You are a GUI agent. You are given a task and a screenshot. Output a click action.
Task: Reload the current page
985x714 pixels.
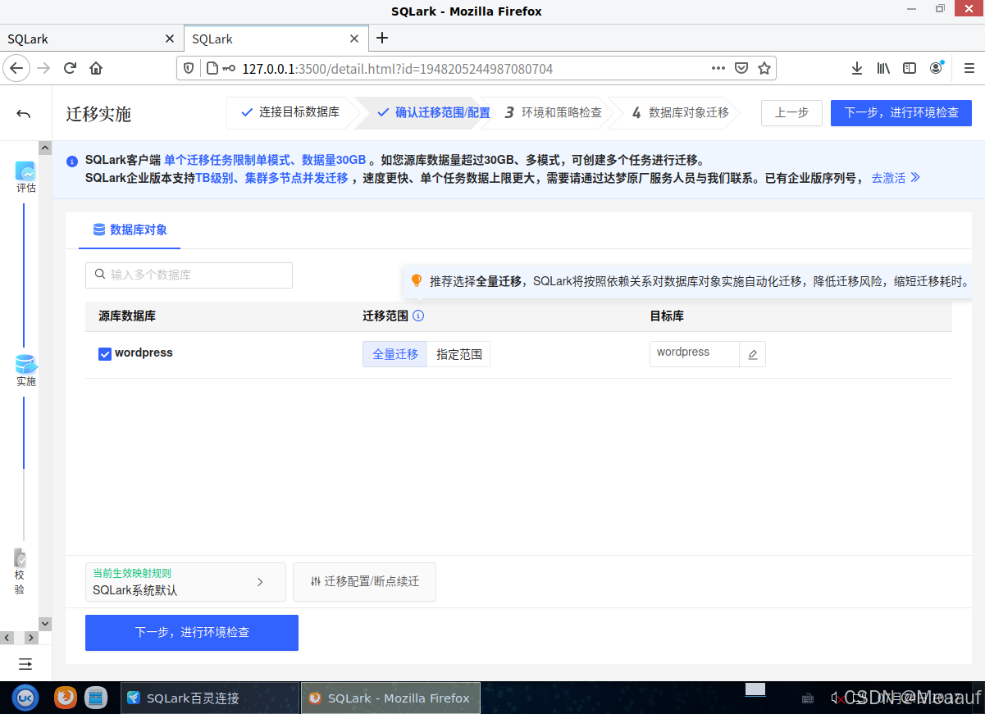click(71, 68)
